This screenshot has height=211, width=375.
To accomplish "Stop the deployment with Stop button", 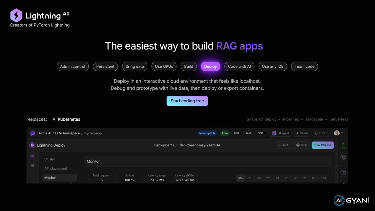I will pyautogui.click(x=301, y=145).
